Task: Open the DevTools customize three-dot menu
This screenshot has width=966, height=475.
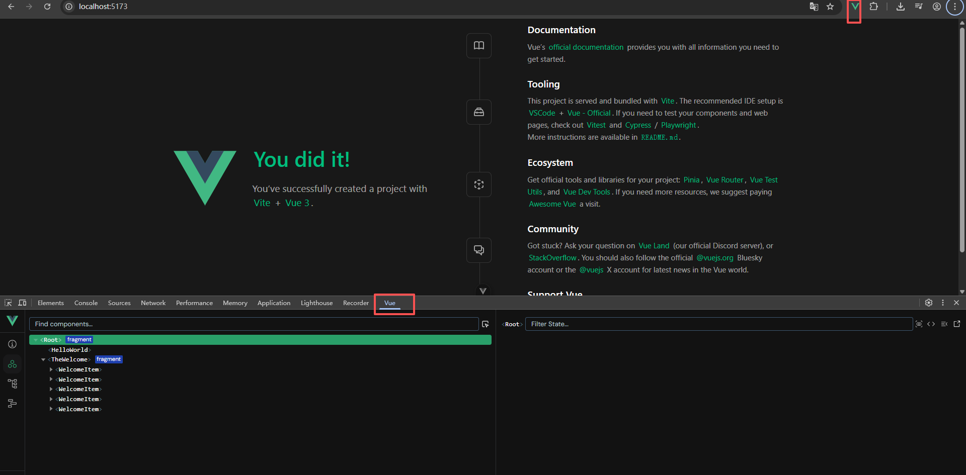Action: [943, 303]
